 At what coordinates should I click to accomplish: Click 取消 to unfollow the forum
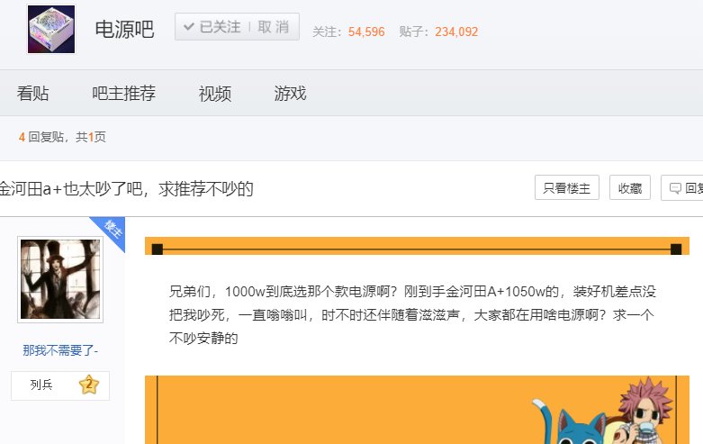(x=273, y=27)
